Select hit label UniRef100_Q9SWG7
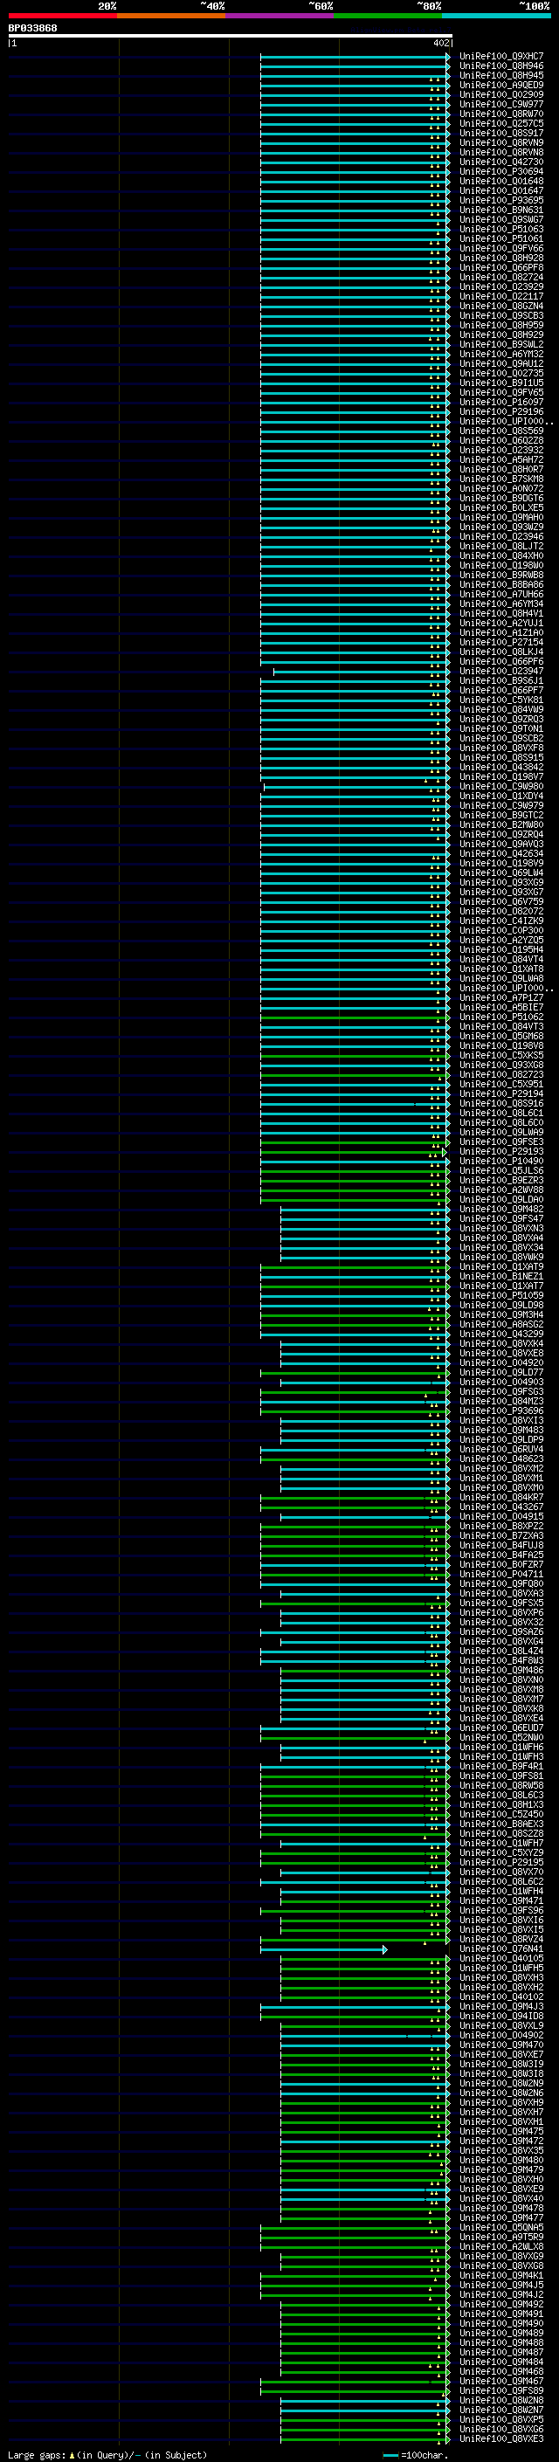Viewport: 559px width, 2462px height. [501, 220]
